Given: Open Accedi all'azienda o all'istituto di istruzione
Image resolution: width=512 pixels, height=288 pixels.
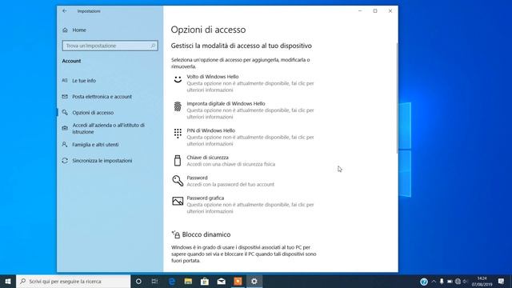Looking at the screenshot, I should pos(109,128).
